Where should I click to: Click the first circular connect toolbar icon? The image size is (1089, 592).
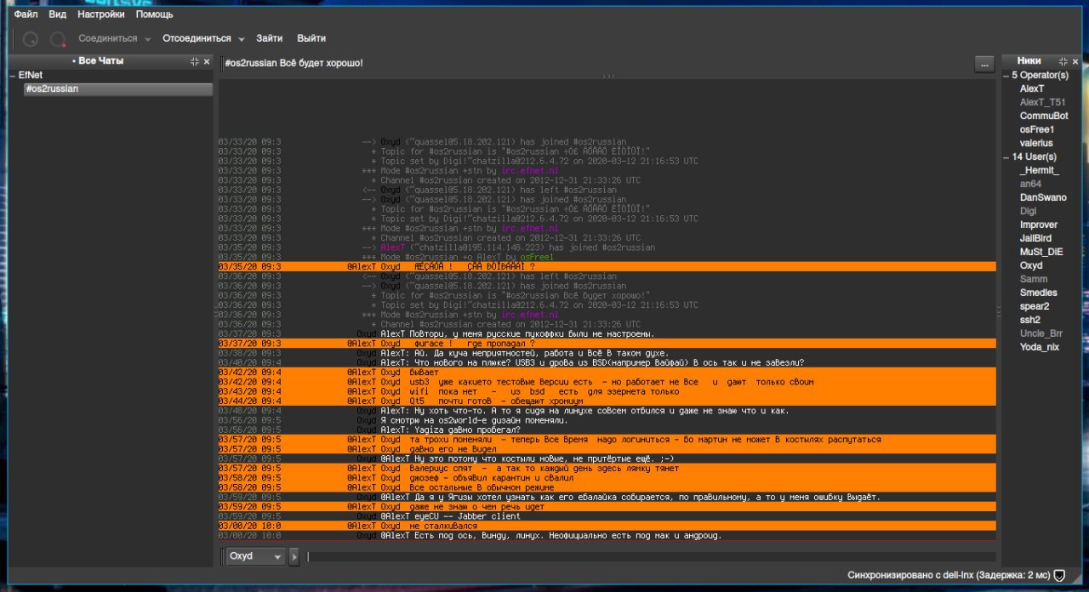(31, 39)
